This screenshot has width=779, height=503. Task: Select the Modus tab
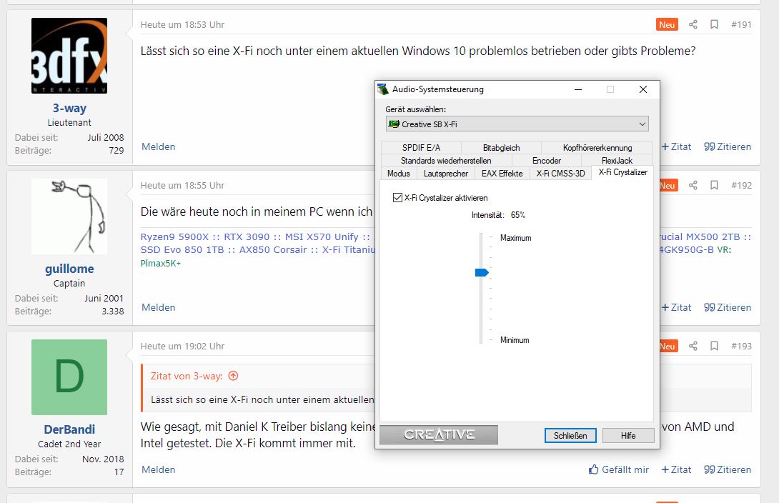[x=399, y=174]
